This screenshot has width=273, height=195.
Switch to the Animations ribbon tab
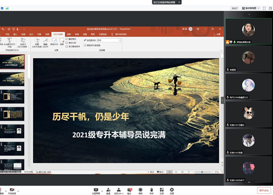47,34
